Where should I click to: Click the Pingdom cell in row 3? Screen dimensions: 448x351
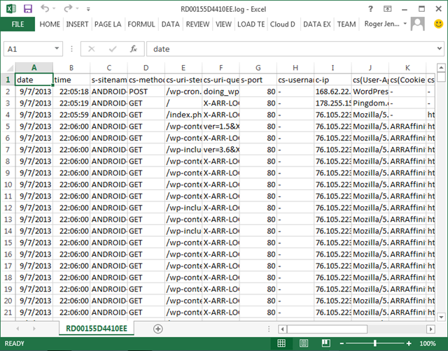click(370, 103)
